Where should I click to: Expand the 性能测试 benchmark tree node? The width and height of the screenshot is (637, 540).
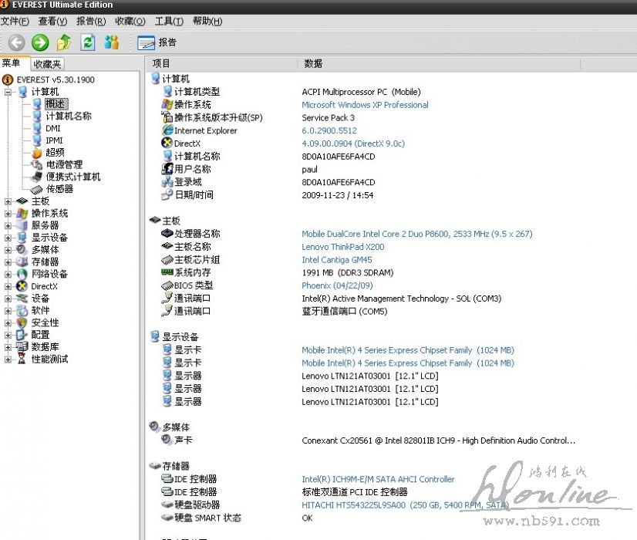coord(8,359)
